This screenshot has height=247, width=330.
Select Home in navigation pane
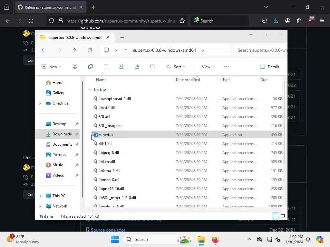[57, 83]
